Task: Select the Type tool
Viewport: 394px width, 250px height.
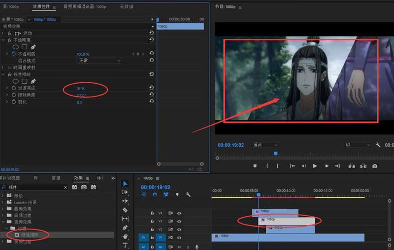Action: pyautogui.click(x=125, y=246)
